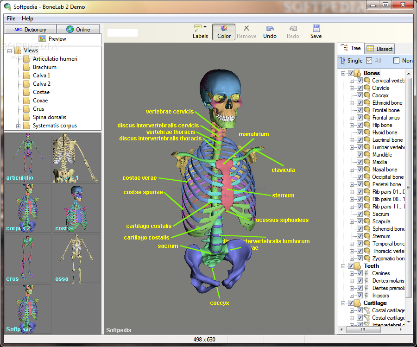Switch to the Dictionary tab
This screenshot has height=347, width=417.
click(30, 29)
